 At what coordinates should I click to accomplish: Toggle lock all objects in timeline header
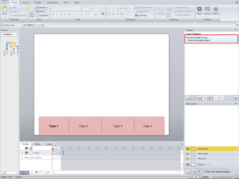click(x=31, y=148)
